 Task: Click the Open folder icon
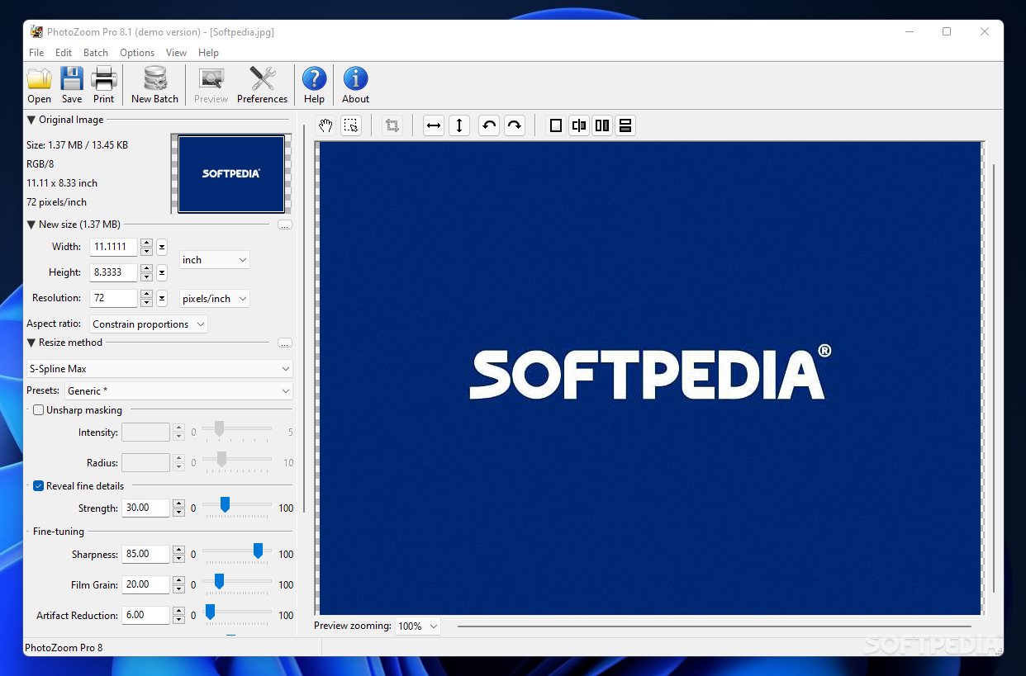click(39, 79)
